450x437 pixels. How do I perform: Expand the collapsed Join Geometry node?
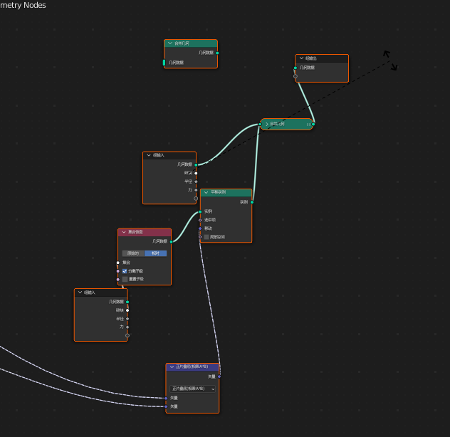click(x=267, y=124)
